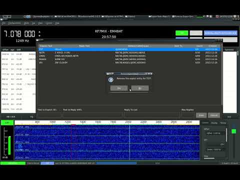Click the Cancel button in expect dialog

coord(214,115)
